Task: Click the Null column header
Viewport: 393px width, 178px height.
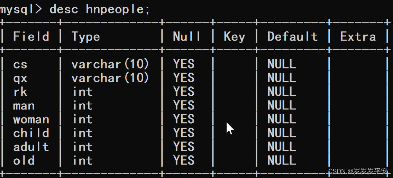Action: 187,36
